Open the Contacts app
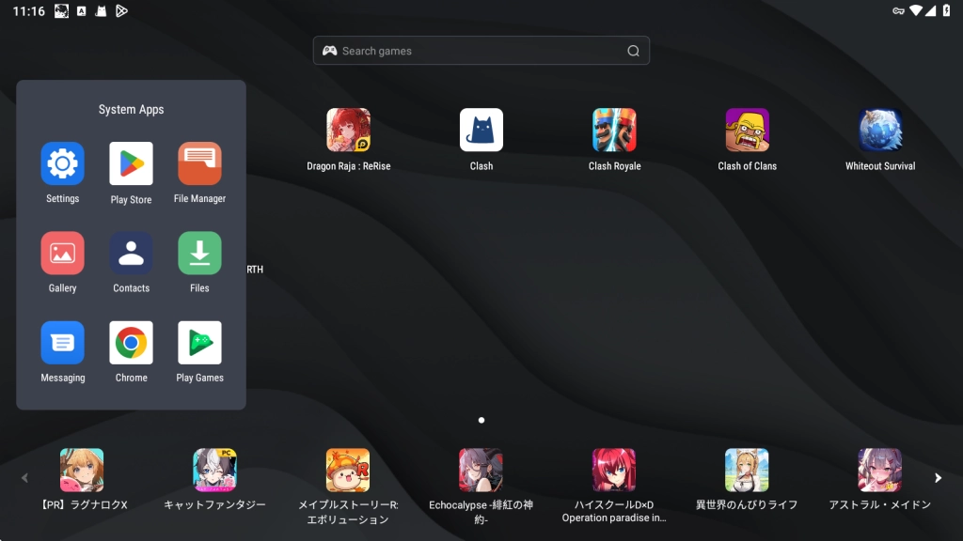 coord(131,254)
